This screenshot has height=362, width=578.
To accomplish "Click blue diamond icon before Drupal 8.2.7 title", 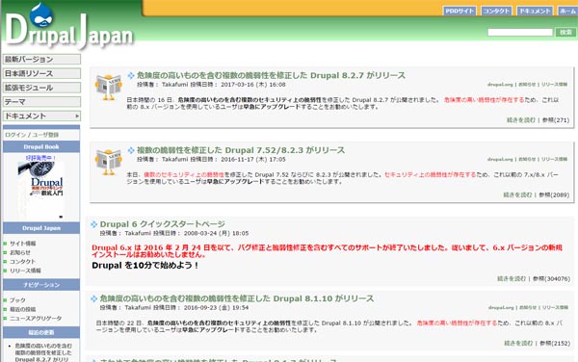I will pos(131,75).
